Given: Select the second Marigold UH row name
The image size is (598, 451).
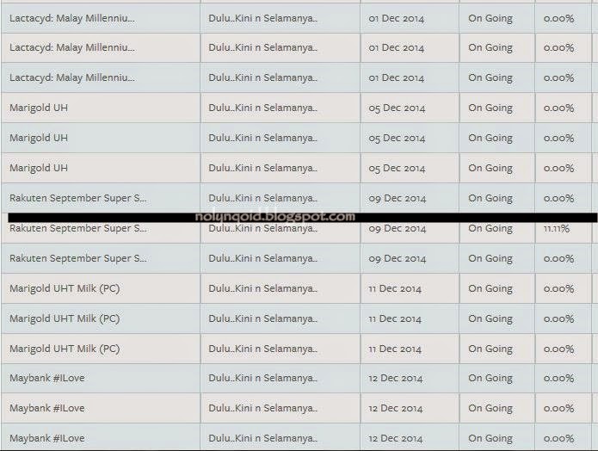Looking at the screenshot, I should coord(39,138).
